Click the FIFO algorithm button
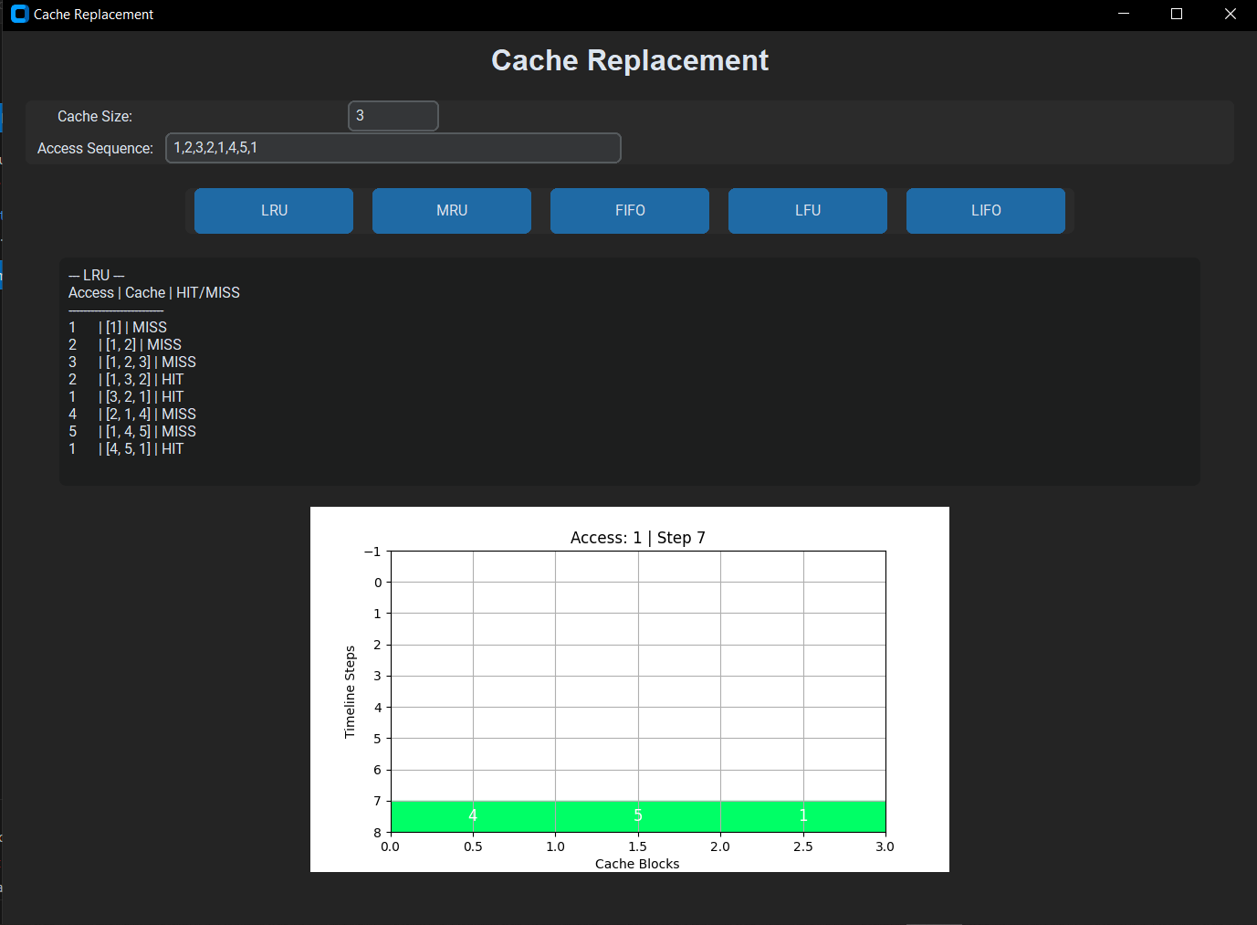The width and height of the screenshot is (1257, 925). coord(630,211)
